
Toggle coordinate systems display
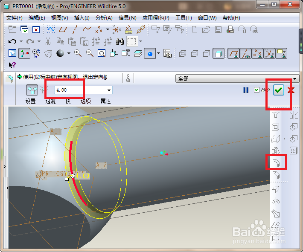click(x=269, y=53)
